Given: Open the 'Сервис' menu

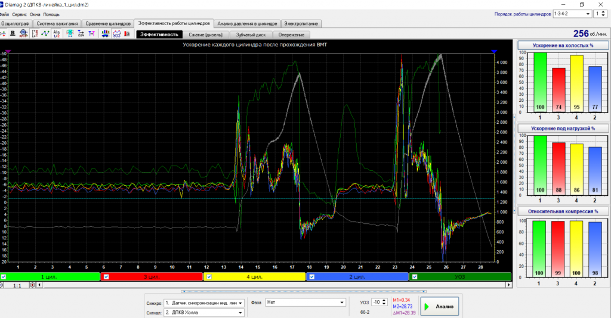Looking at the screenshot, I should pos(20,14).
